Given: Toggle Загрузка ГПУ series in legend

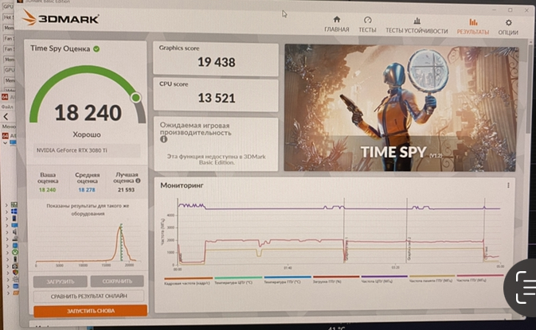Looking at the screenshot, I should (x=336, y=281).
